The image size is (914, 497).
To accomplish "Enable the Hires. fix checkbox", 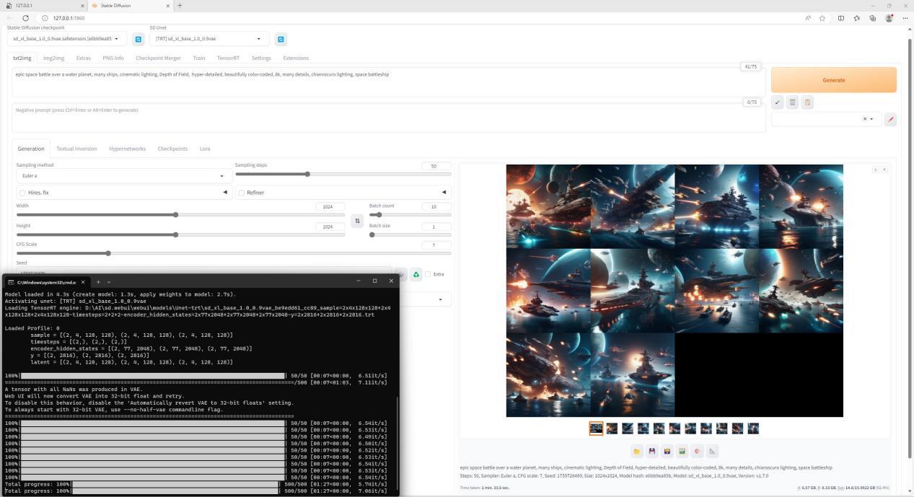I will point(22,193).
